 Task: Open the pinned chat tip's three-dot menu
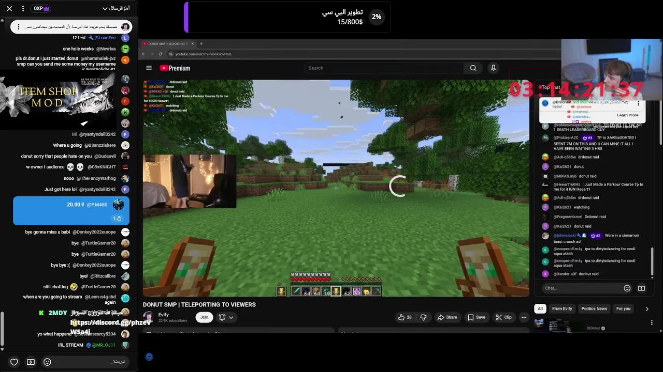point(19,27)
